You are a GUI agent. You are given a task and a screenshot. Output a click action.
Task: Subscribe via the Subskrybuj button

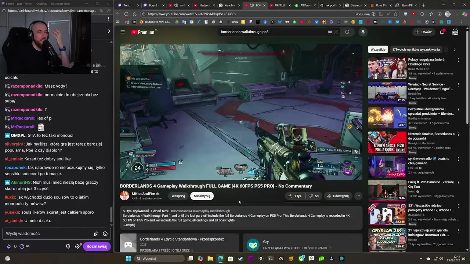click(x=202, y=196)
